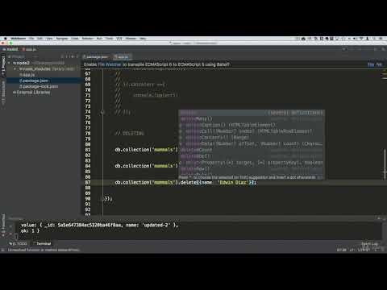Click cursor position indicator in status bar
This screenshot has height=290, width=387.
coord(342,250)
